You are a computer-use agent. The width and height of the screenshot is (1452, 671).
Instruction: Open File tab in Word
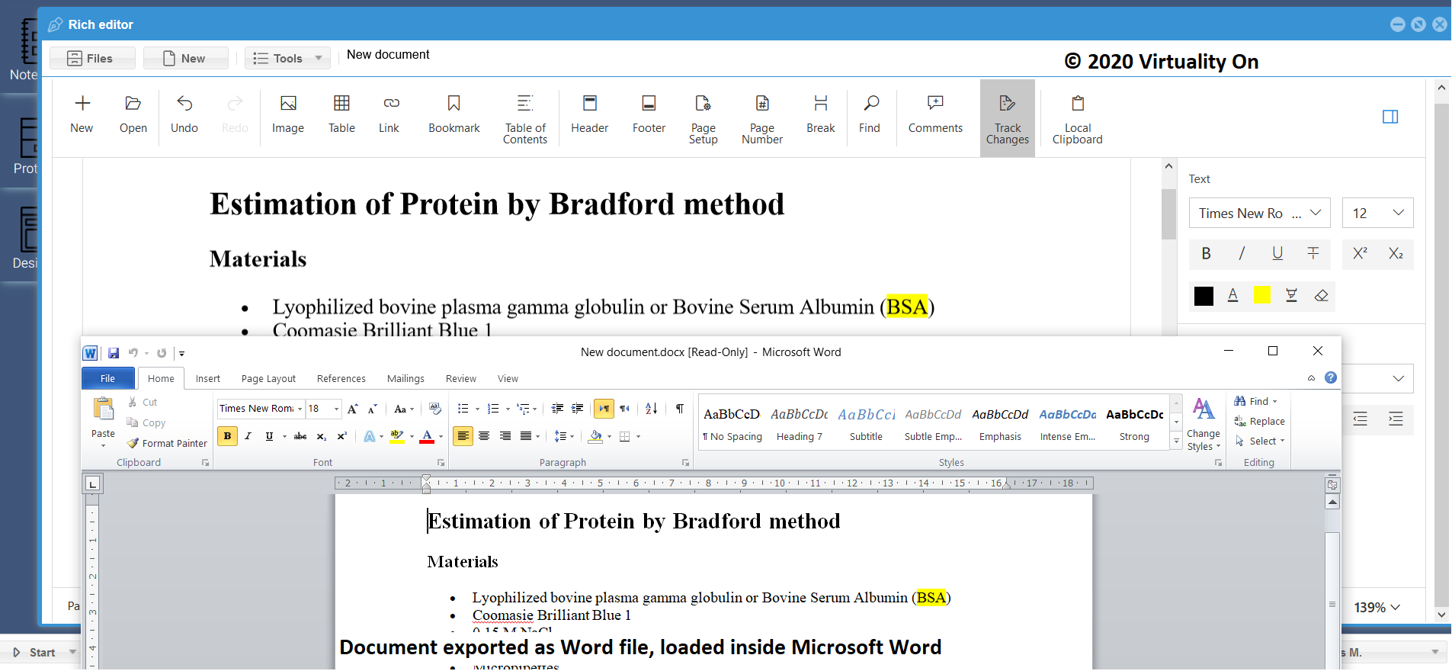(108, 378)
